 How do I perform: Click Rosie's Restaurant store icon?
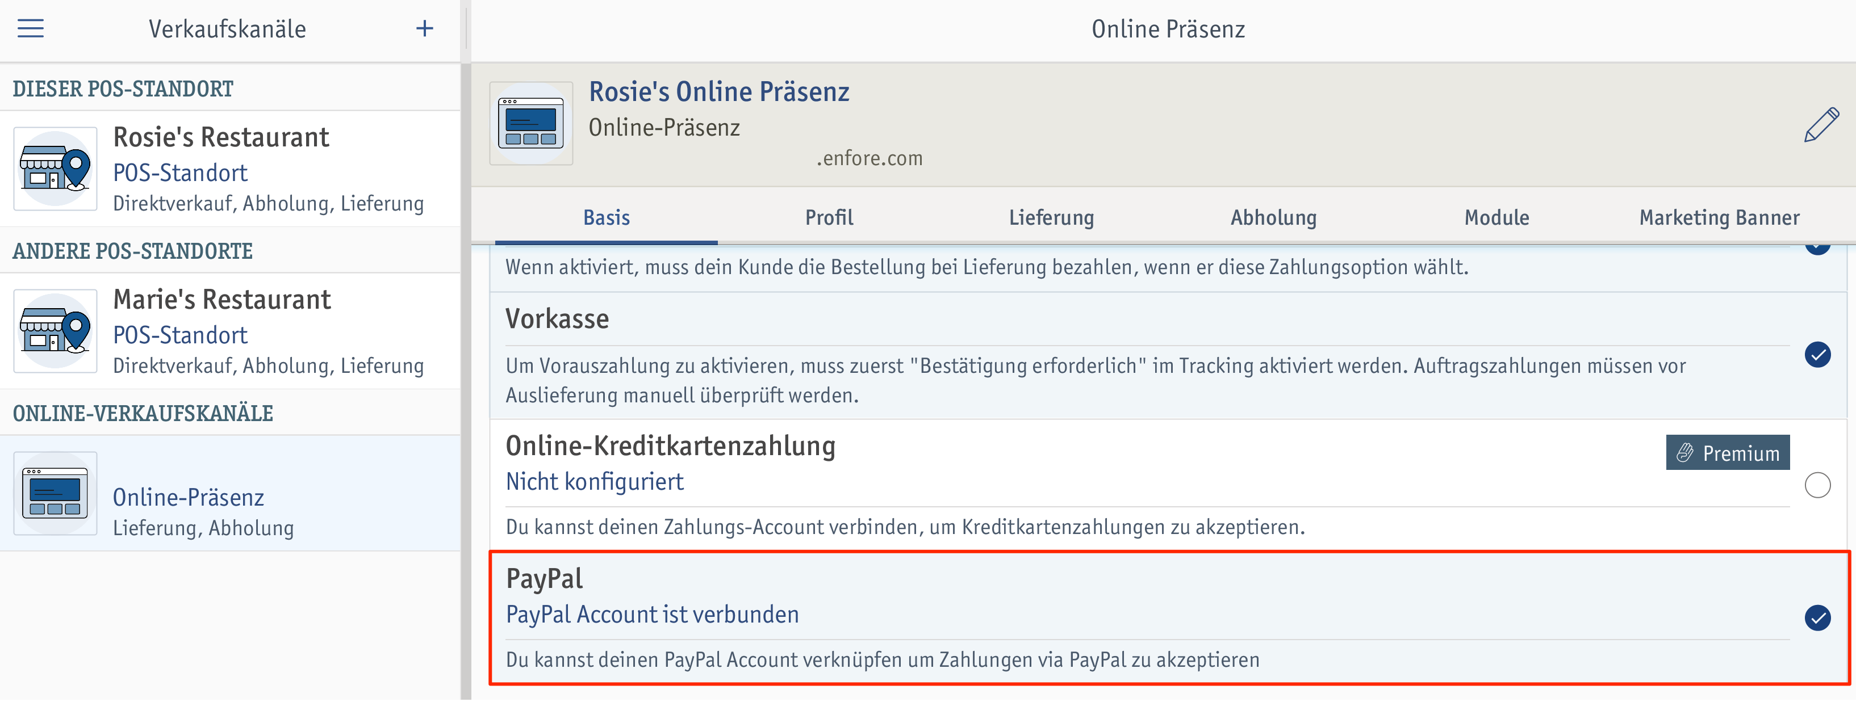coord(56,169)
